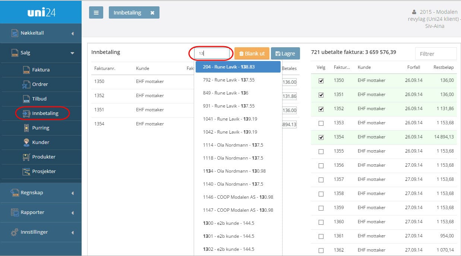461x256 pixels.
Task: Close the Innbetaling tab
Action: [152, 13]
